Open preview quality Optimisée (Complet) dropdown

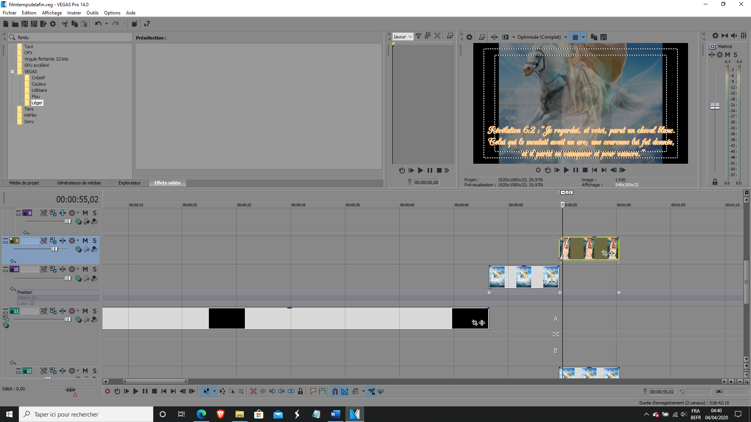pos(542,37)
